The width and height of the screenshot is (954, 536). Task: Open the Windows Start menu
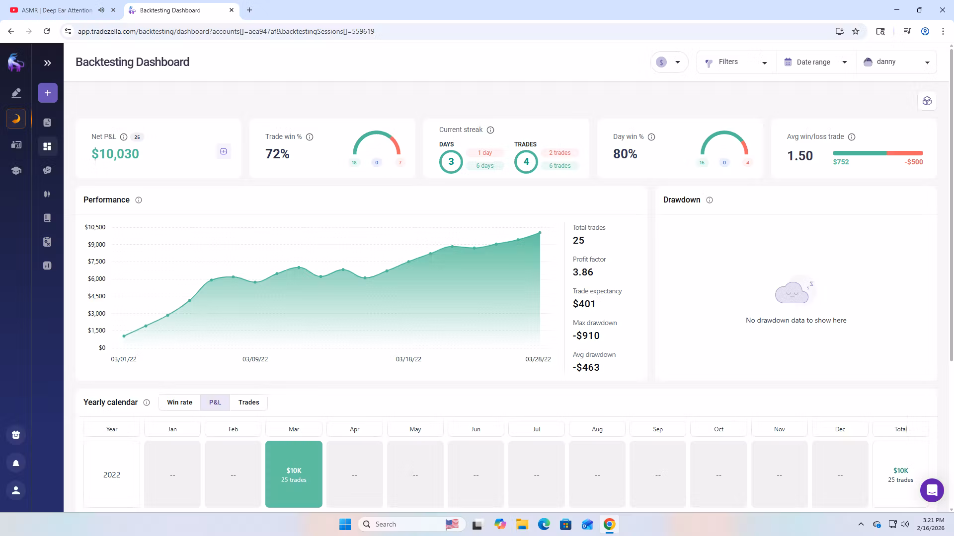[345, 524]
